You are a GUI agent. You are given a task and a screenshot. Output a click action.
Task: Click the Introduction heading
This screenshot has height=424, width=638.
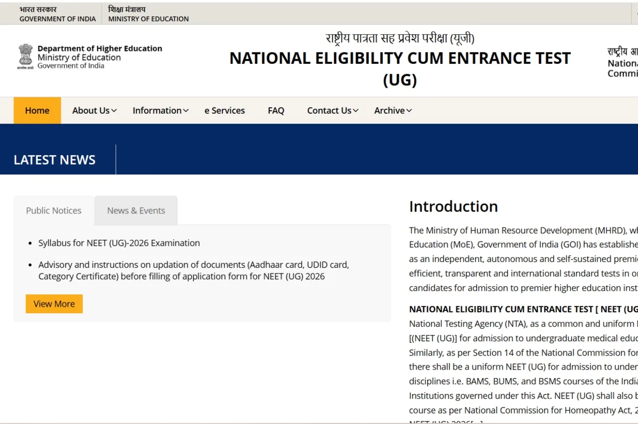[453, 207]
